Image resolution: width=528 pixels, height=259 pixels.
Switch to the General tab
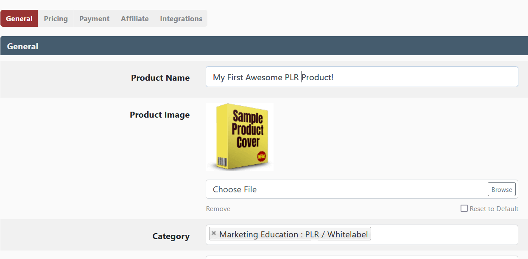(19, 19)
